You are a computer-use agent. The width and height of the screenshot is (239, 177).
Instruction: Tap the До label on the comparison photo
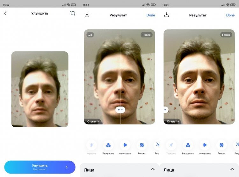pos(90,35)
